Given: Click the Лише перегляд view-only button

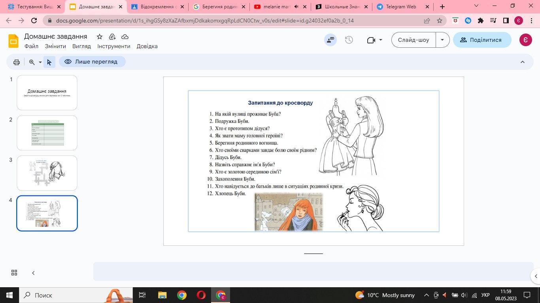Looking at the screenshot, I should point(92,62).
